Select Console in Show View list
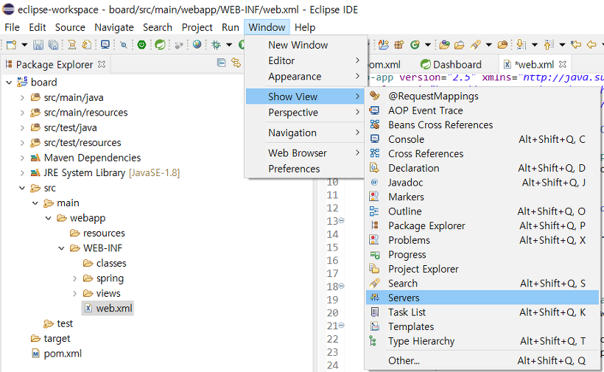 click(482, 139)
